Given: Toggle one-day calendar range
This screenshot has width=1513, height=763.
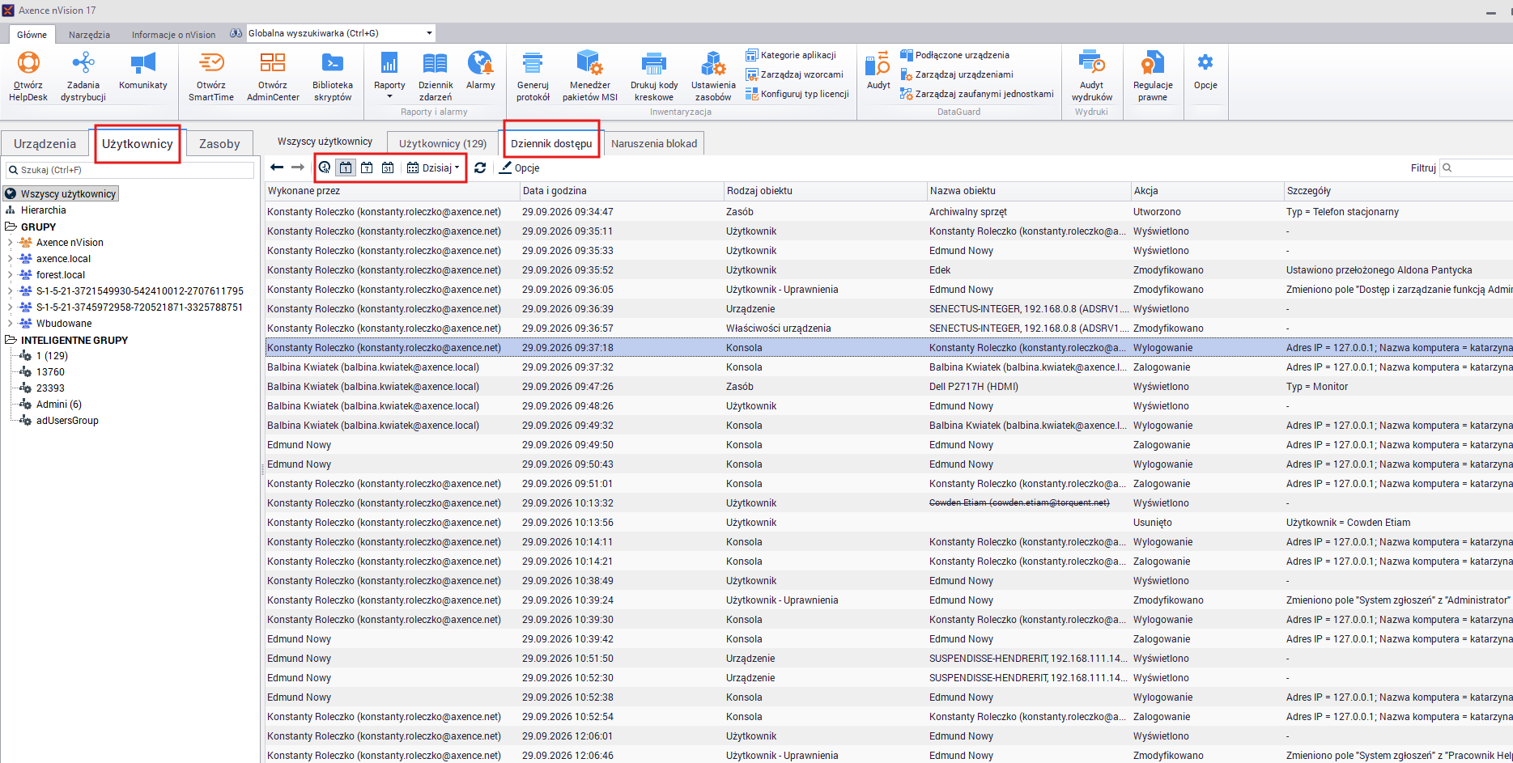Looking at the screenshot, I should point(346,167).
